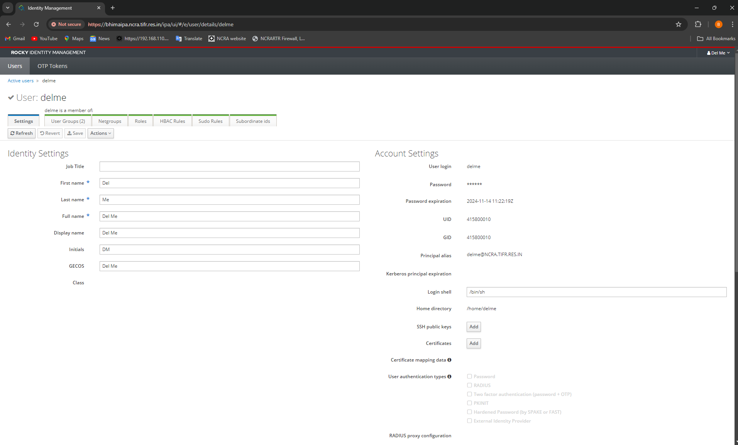Click the Job Title input field
Image resolution: width=738 pixels, height=445 pixels.
click(x=229, y=166)
